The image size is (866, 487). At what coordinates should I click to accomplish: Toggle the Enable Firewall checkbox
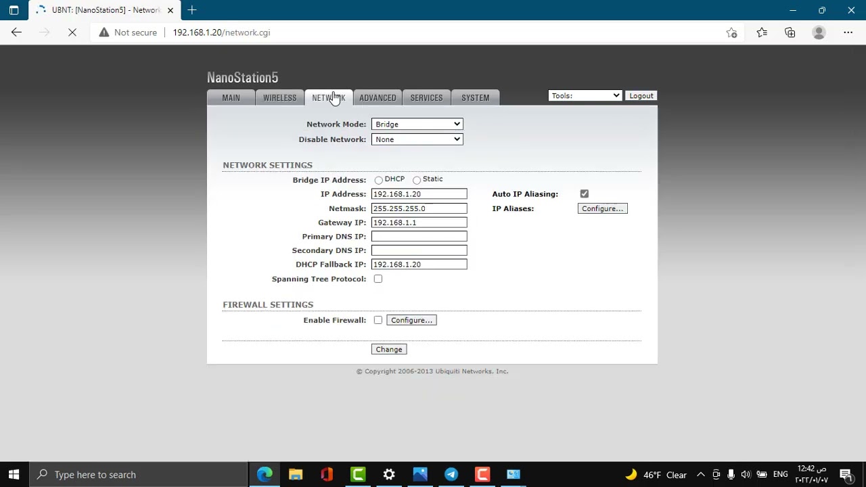click(378, 320)
